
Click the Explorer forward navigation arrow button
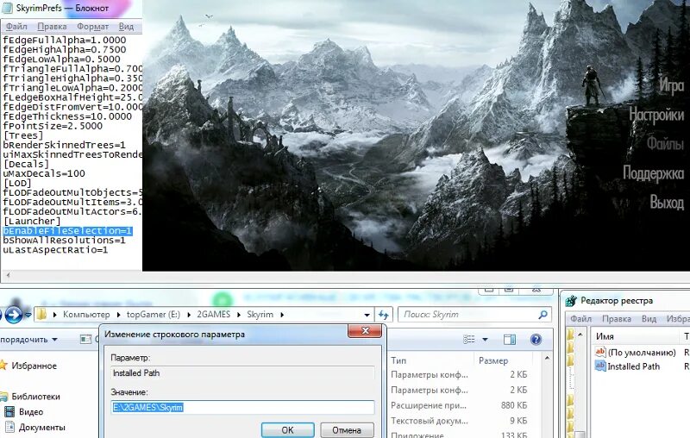pyautogui.click(x=13, y=315)
